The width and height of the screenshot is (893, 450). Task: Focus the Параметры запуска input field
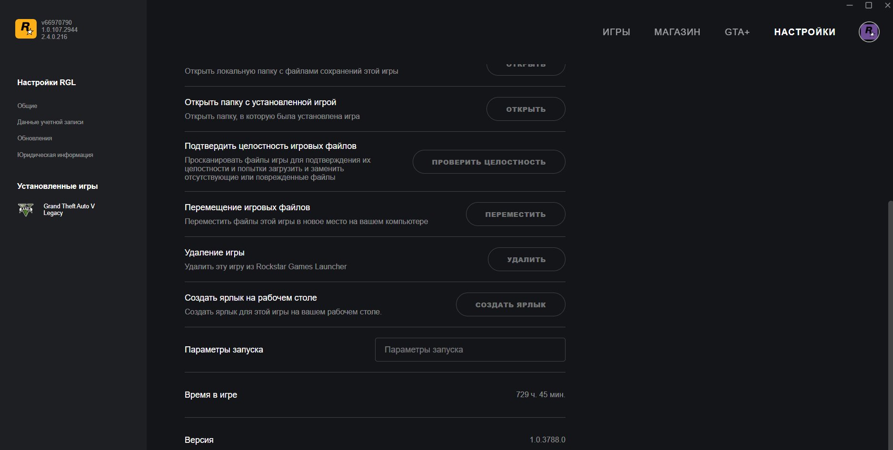pyautogui.click(x=470, y=350)
